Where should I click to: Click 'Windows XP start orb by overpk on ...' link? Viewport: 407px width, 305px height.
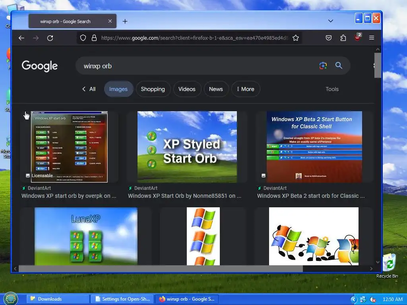(69, 196)
